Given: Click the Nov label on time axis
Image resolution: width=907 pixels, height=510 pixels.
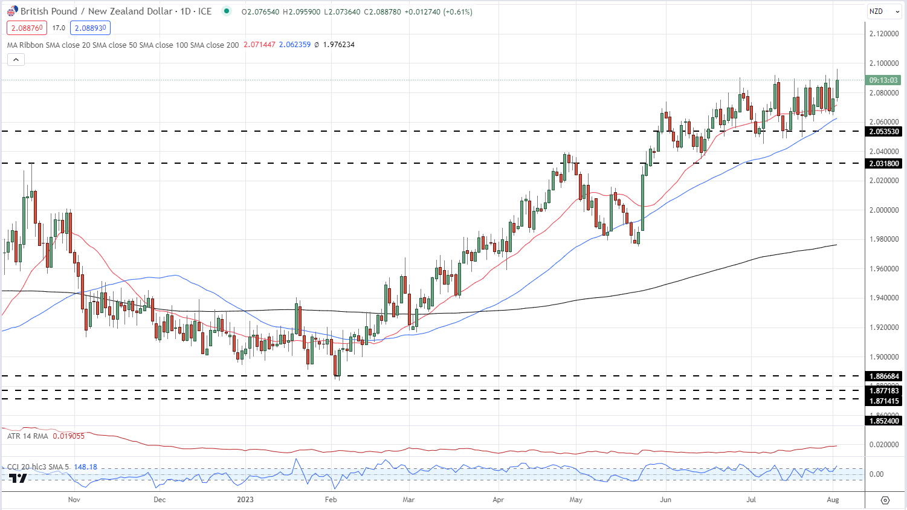Looking at the screenshot, I should click(x=74, y=500).
